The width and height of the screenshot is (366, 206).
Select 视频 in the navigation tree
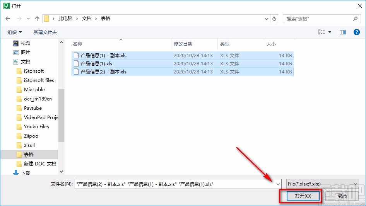[26, 43]
